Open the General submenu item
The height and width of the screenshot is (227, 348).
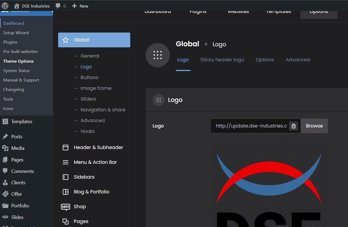point(90,56)
